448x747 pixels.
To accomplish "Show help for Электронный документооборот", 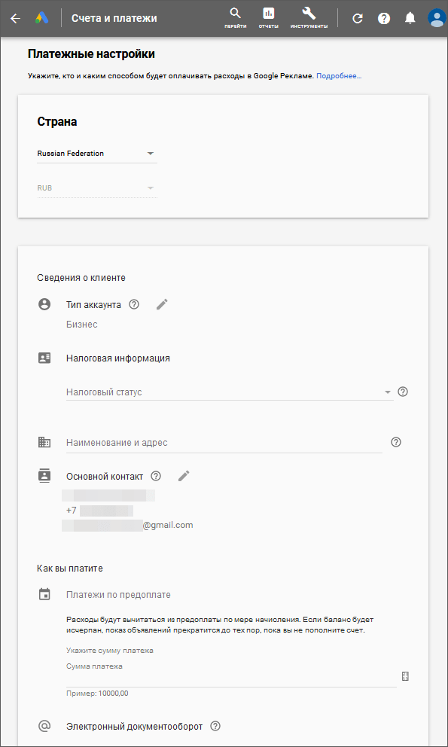I will (x=215, y=727).
